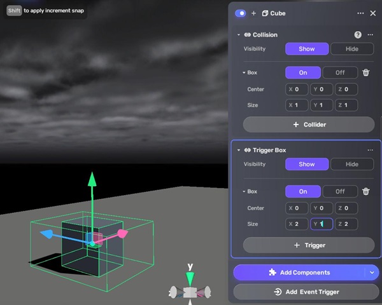Delete the Trigger Box box with trash icon
This screenshot has width=382, height=305.
point(366,191)
